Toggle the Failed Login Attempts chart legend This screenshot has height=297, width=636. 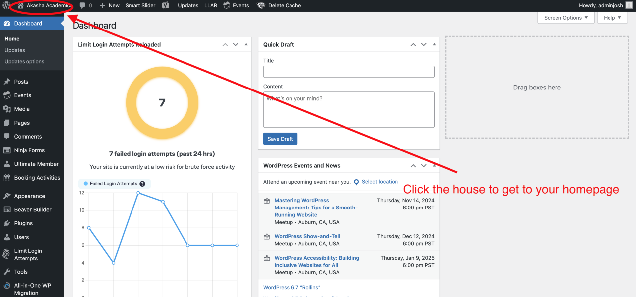[x=110, y=184]
